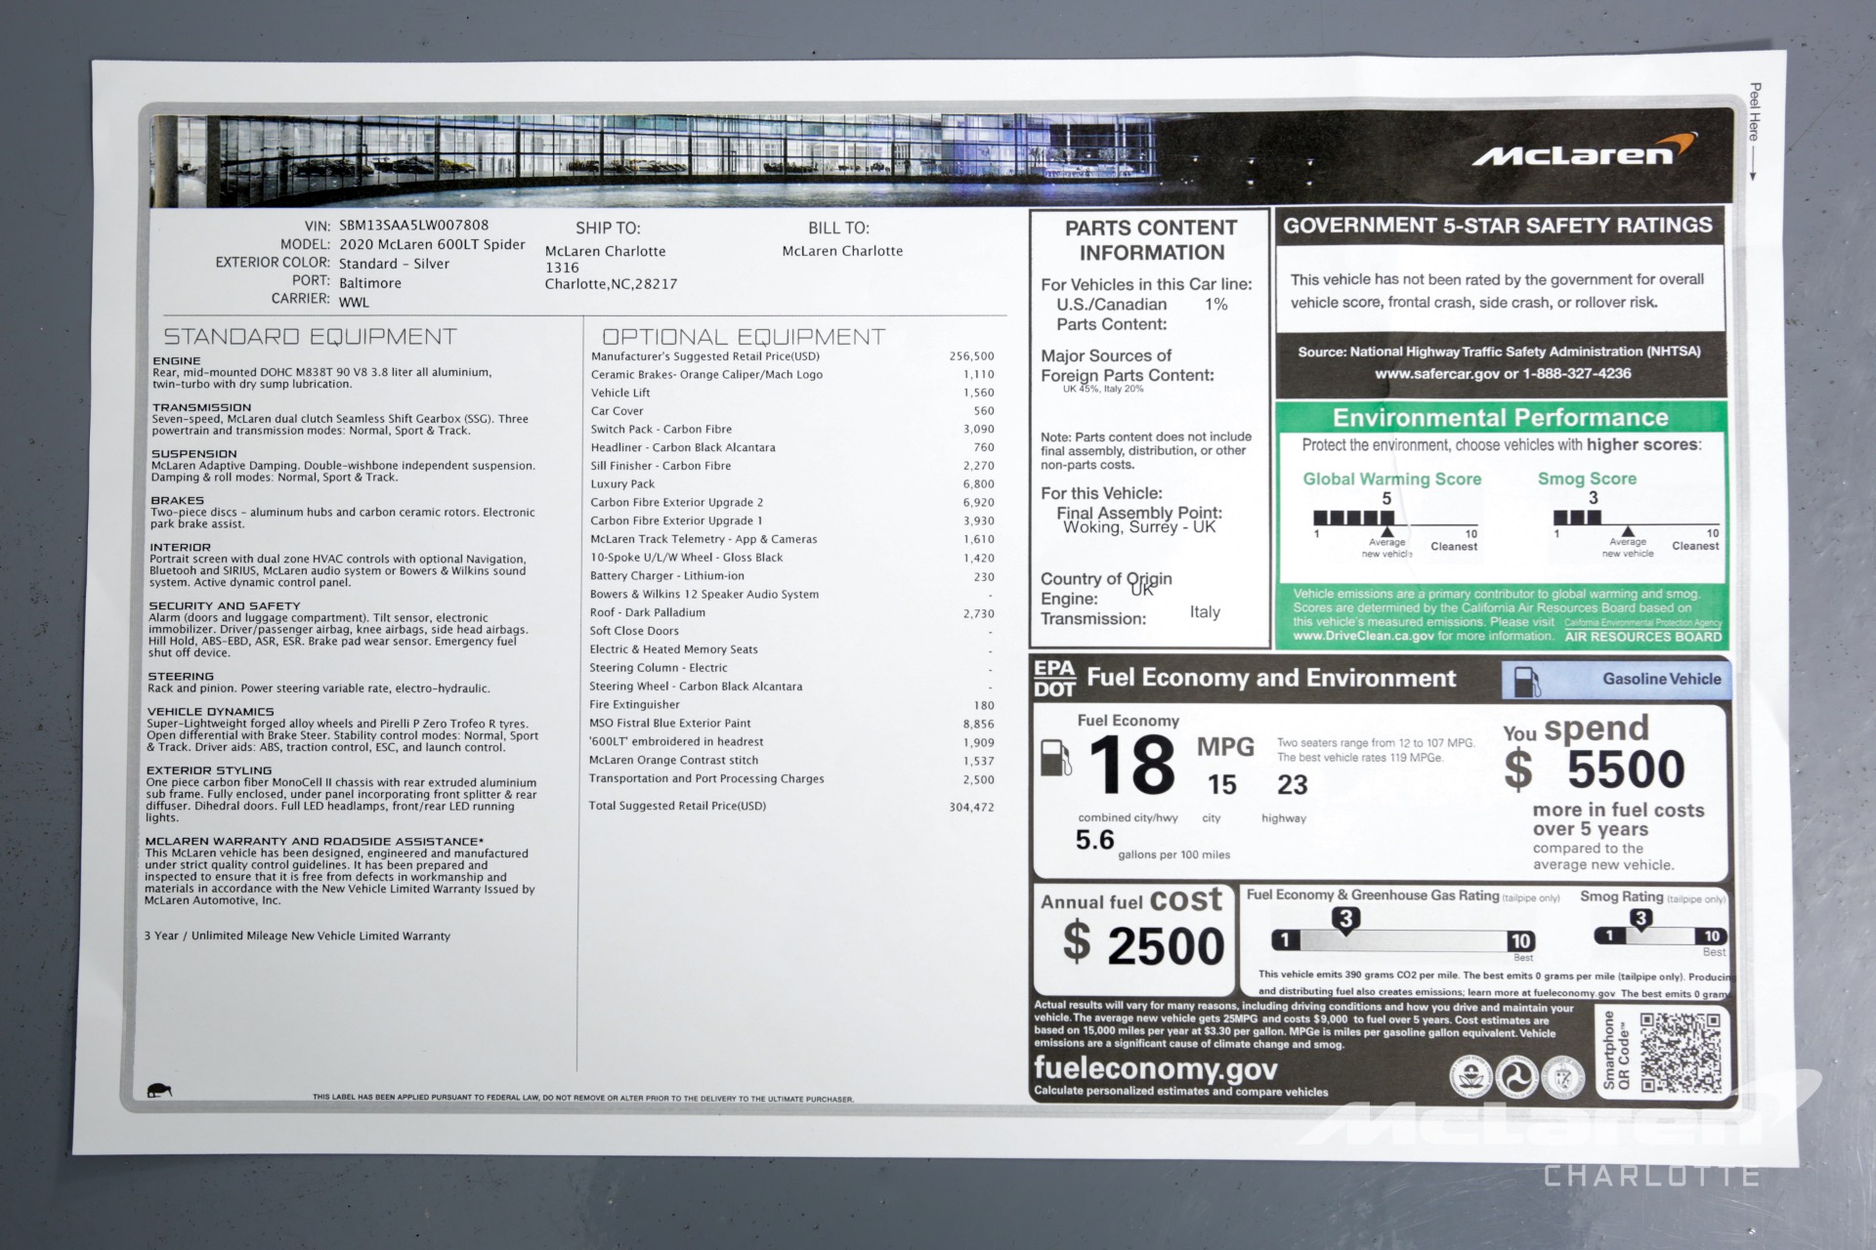Select port value Baltimore
Image resolution: width=1876 pixels, height=1250 pixels.
pos(369,283)
